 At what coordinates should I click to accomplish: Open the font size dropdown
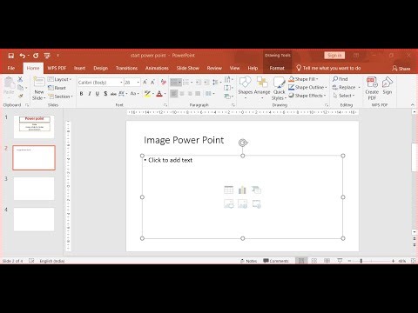pyautogui.click(x=138, y=83)
